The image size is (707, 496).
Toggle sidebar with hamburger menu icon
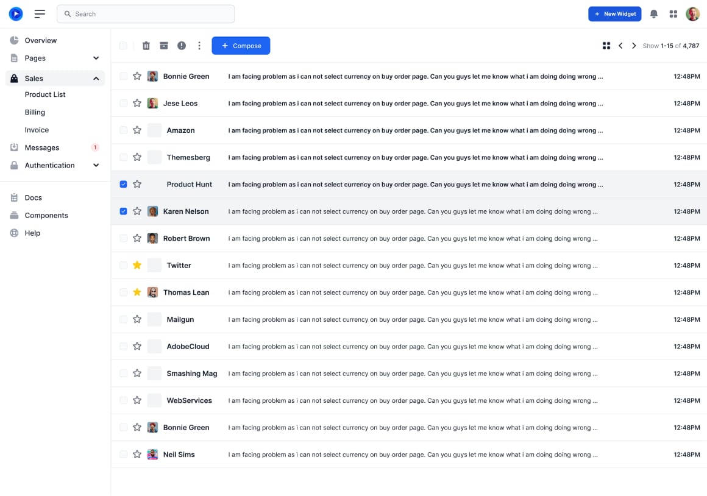click(x=40, y=14)
